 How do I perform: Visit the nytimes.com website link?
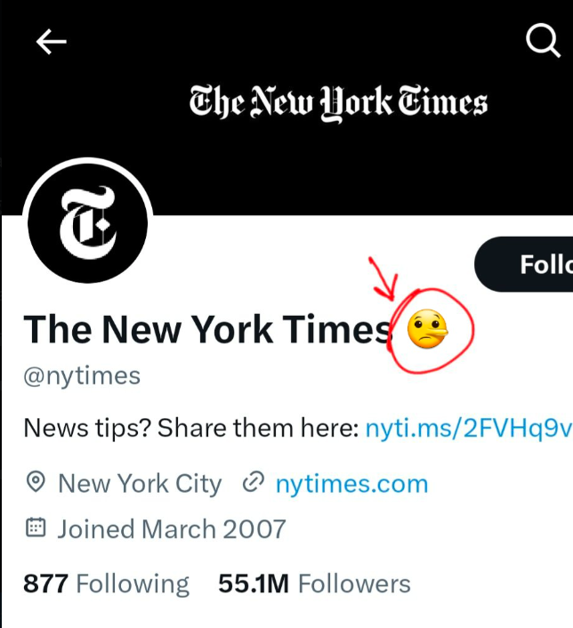[x=351, y=484]
